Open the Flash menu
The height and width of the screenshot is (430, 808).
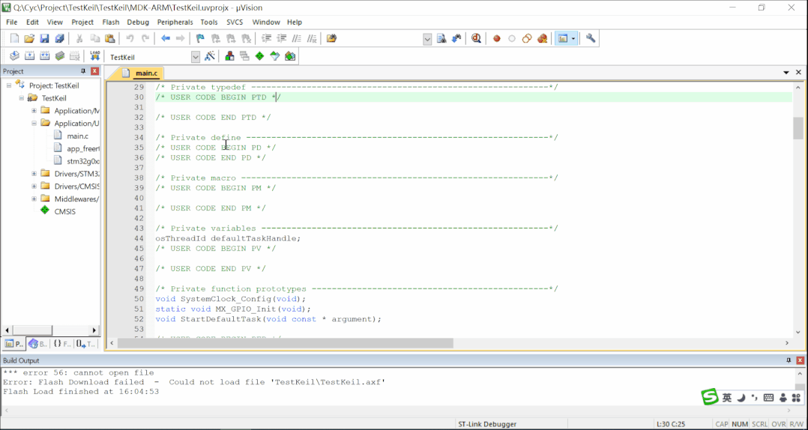click(x=111, y=22)
